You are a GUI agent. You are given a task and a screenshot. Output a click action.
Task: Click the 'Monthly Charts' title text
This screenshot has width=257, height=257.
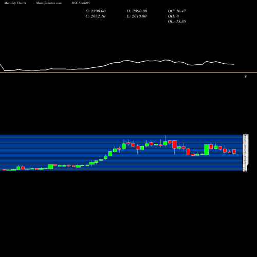click(15, 3)
